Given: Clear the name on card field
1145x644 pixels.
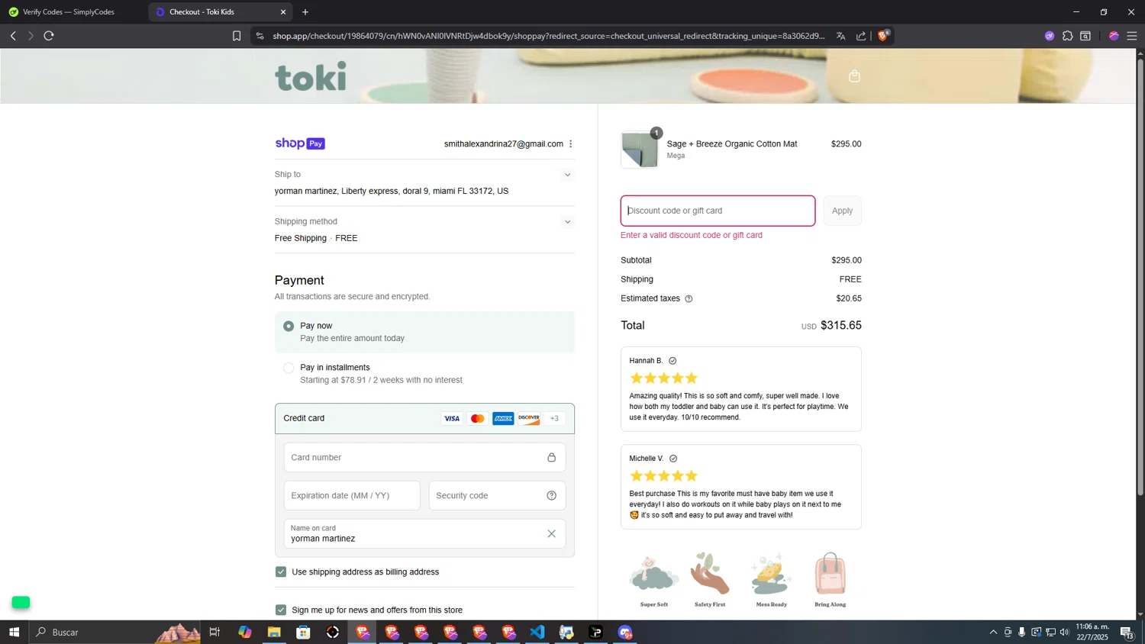Looking at the screenshot, I should click(551, 533).
